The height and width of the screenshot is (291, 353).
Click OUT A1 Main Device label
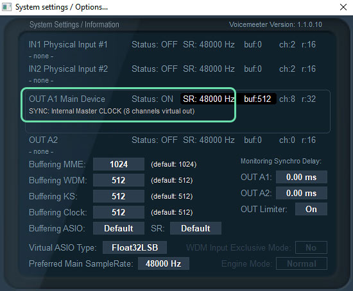67,99
